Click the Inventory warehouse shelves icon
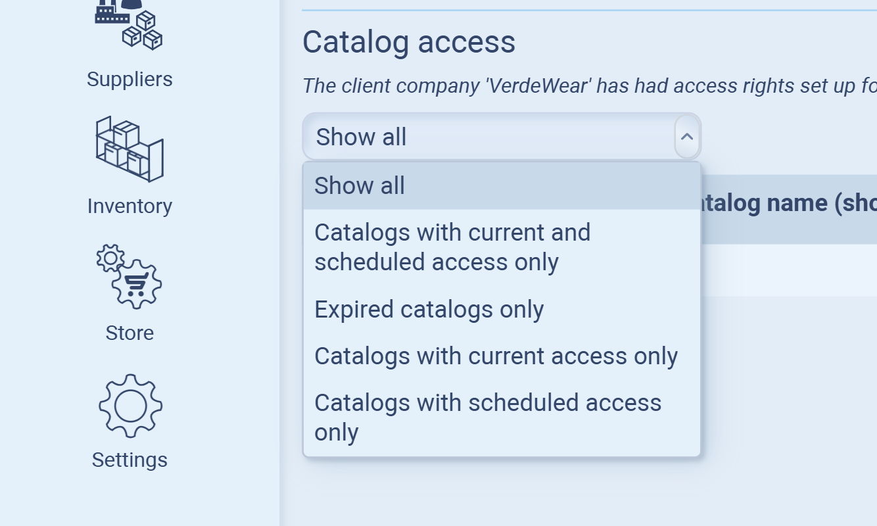Viewport: 877px width, 526px height. [130, 150]
